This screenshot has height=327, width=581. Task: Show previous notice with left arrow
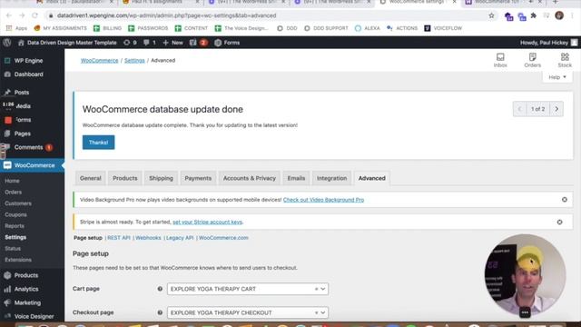tap(519, 109)
